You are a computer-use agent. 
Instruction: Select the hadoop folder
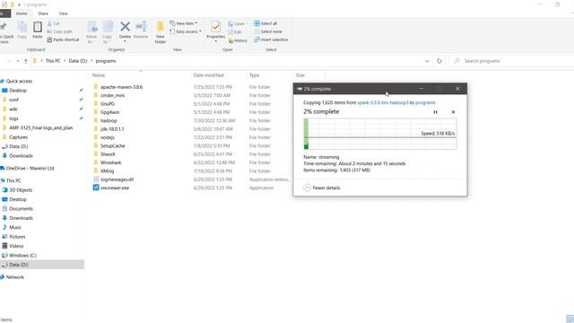[x=109, y=121]
